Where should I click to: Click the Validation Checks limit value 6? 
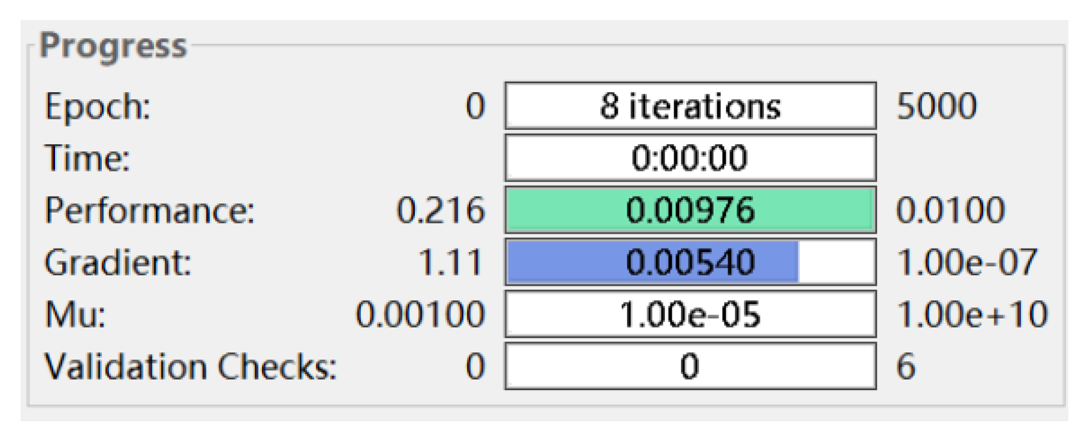click(906, 366)
